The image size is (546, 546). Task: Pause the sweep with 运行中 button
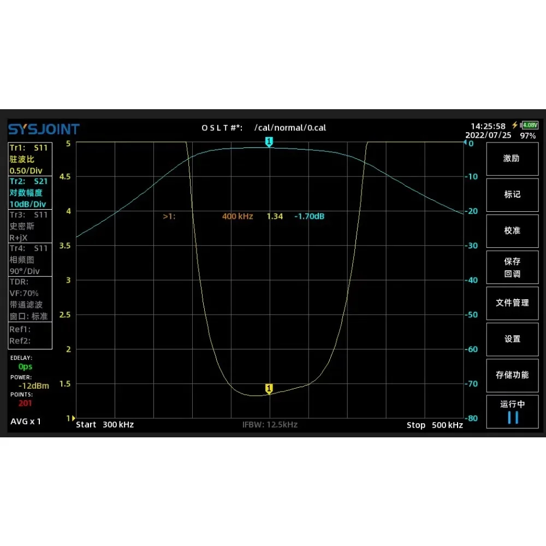512,412
